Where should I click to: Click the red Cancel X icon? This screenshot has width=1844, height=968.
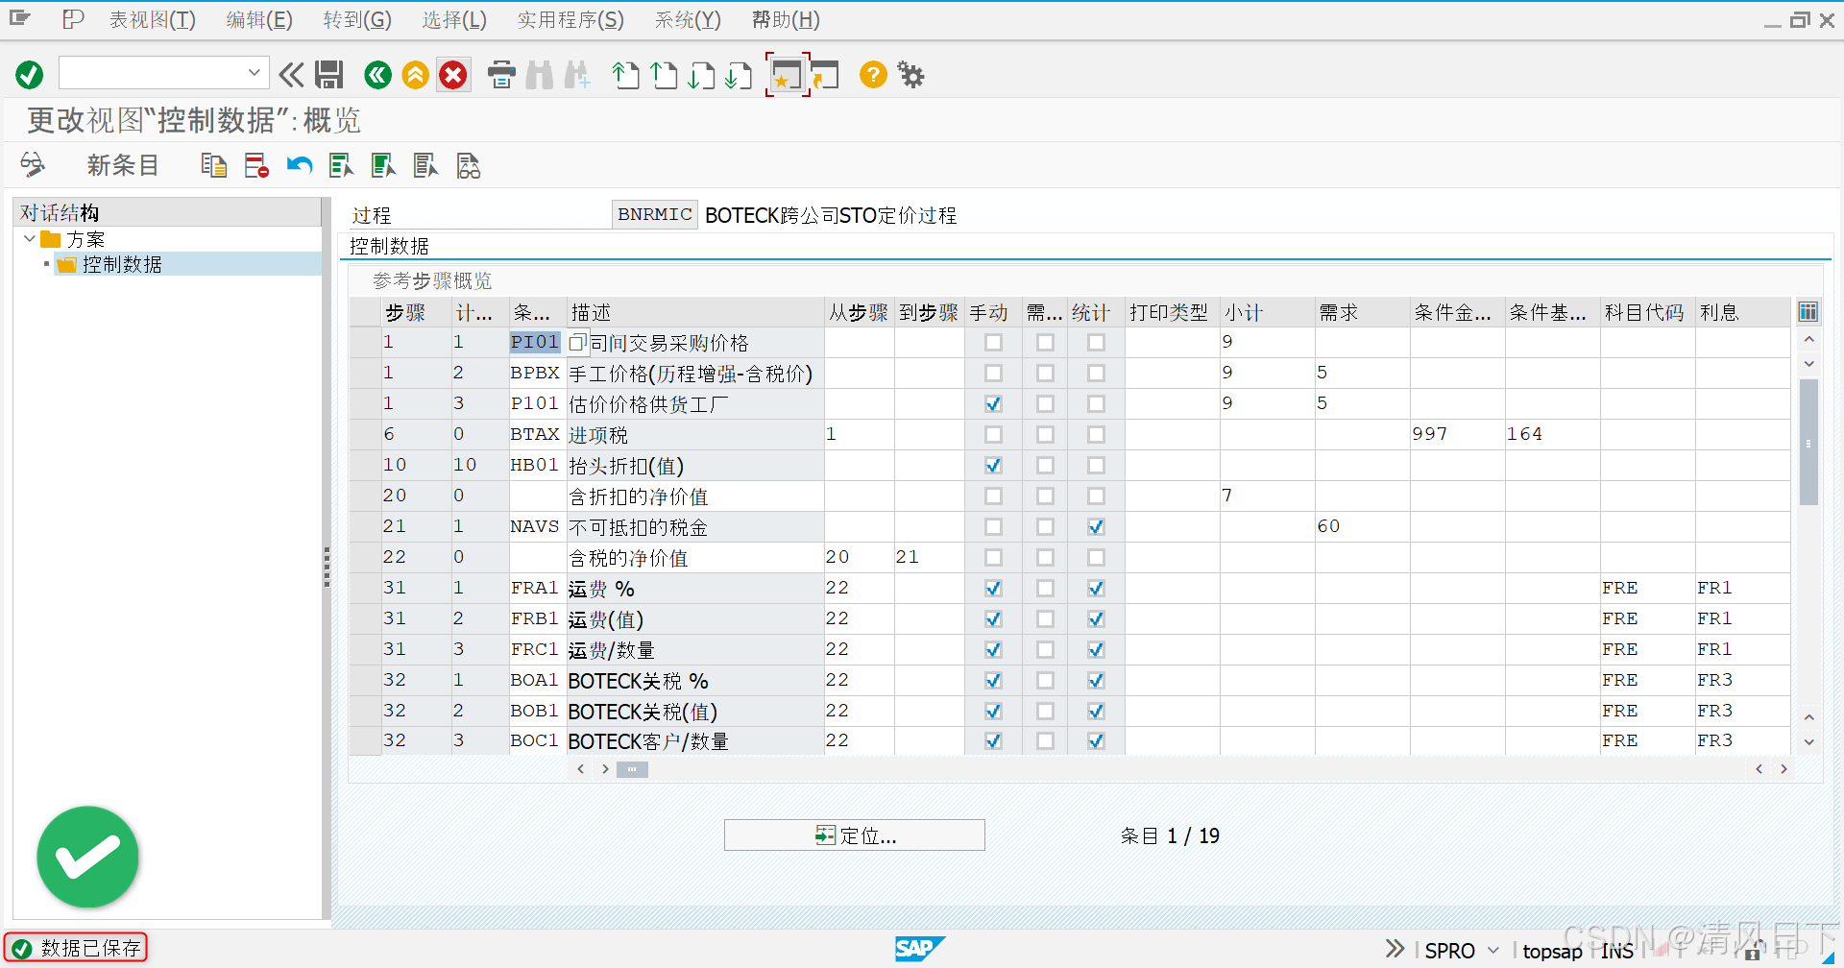pyautogui.click(x=453, y=75)
